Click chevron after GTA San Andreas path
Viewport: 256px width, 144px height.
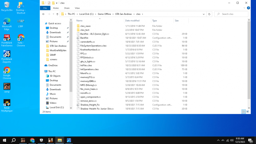click(x=134, y=14)
